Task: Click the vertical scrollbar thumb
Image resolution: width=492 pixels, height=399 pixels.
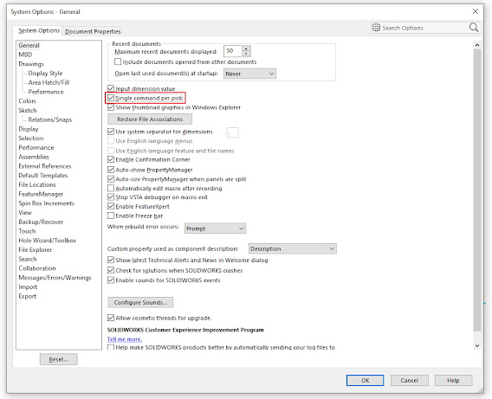Action: pyautogui.click(x=477, y=190)
